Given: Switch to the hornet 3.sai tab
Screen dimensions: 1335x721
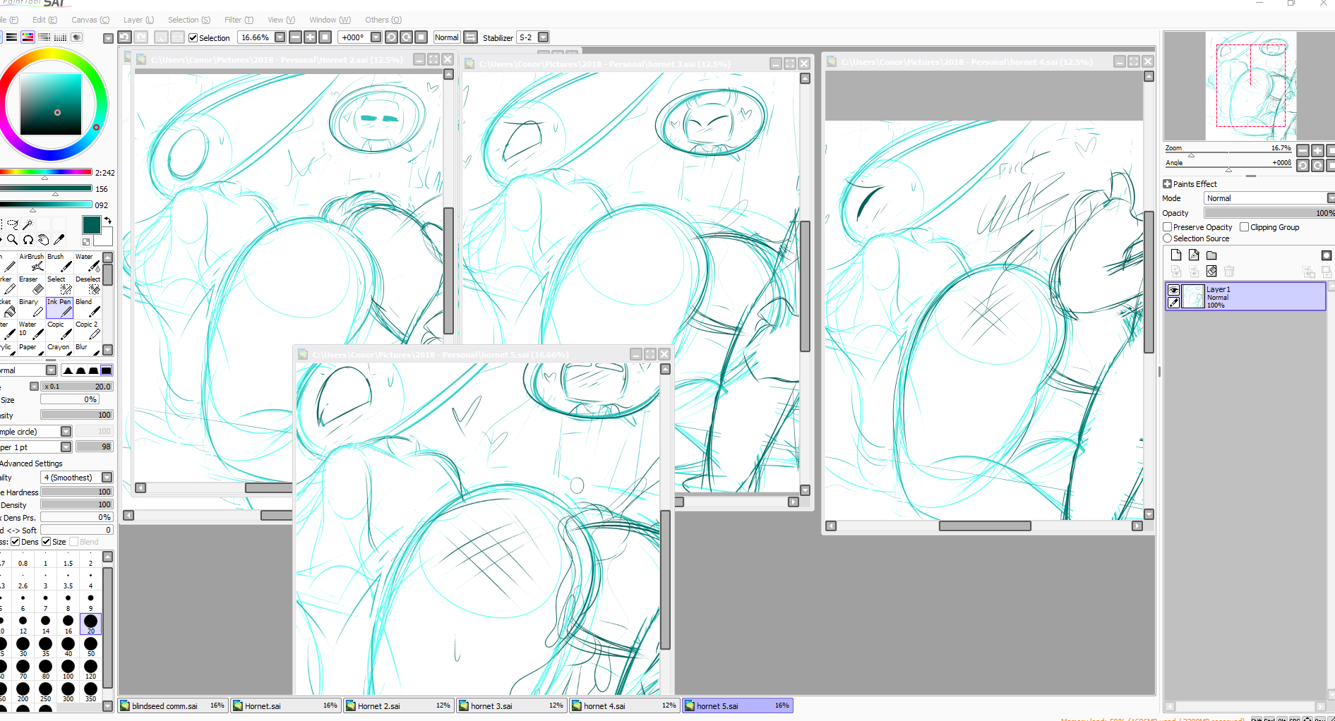Looking at the screenshot, I should pos(511,705).
